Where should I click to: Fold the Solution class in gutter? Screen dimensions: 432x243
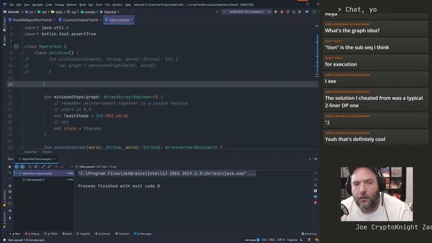[22, 53]
